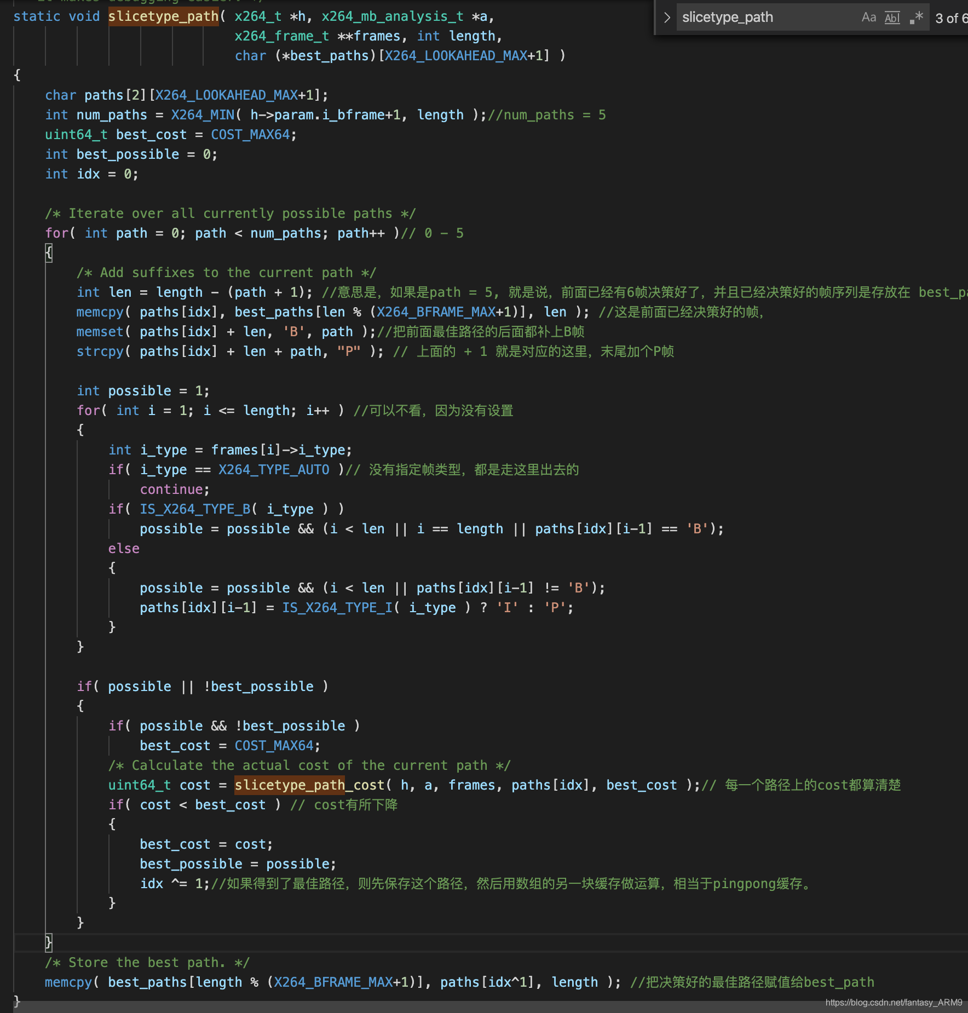Click 'int idx = 0;' declaration

coord(92,174)
